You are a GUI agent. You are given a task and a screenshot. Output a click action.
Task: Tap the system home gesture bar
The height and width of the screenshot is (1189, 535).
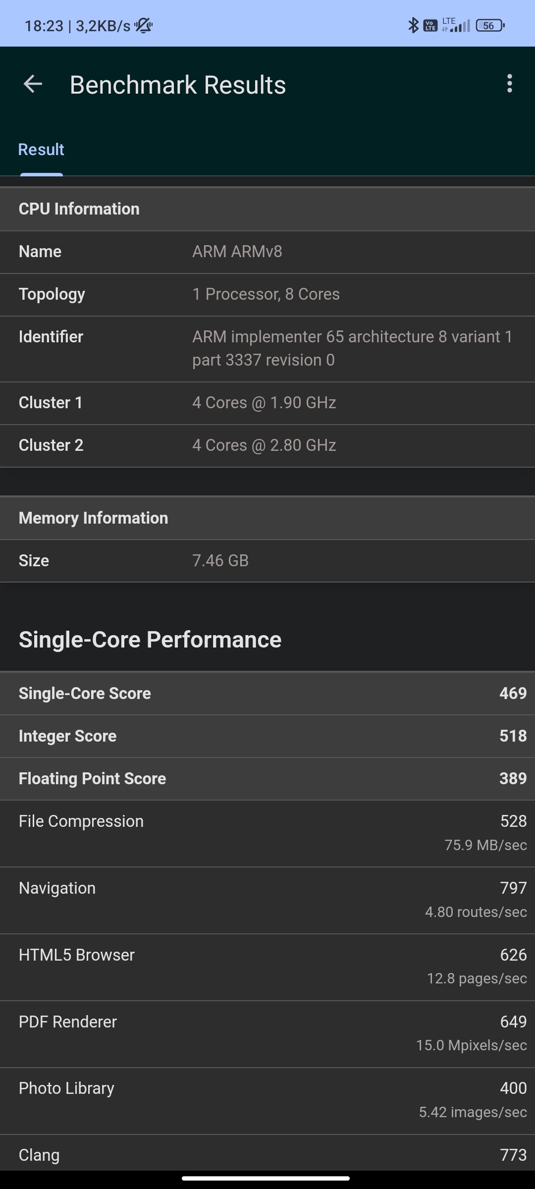tap(266, 1179)
